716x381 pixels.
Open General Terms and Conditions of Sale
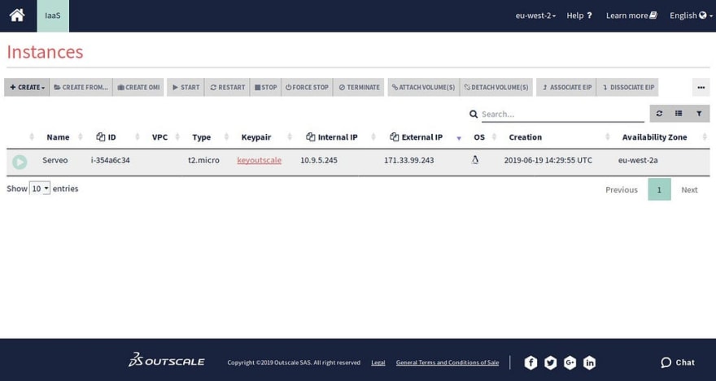447,363
